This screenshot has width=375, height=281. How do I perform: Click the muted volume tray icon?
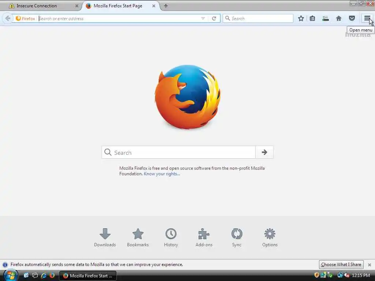click(x=346, y=275)
